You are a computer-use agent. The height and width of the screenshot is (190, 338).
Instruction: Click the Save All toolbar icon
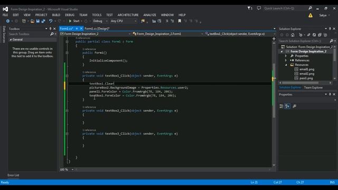click(43, 21)
